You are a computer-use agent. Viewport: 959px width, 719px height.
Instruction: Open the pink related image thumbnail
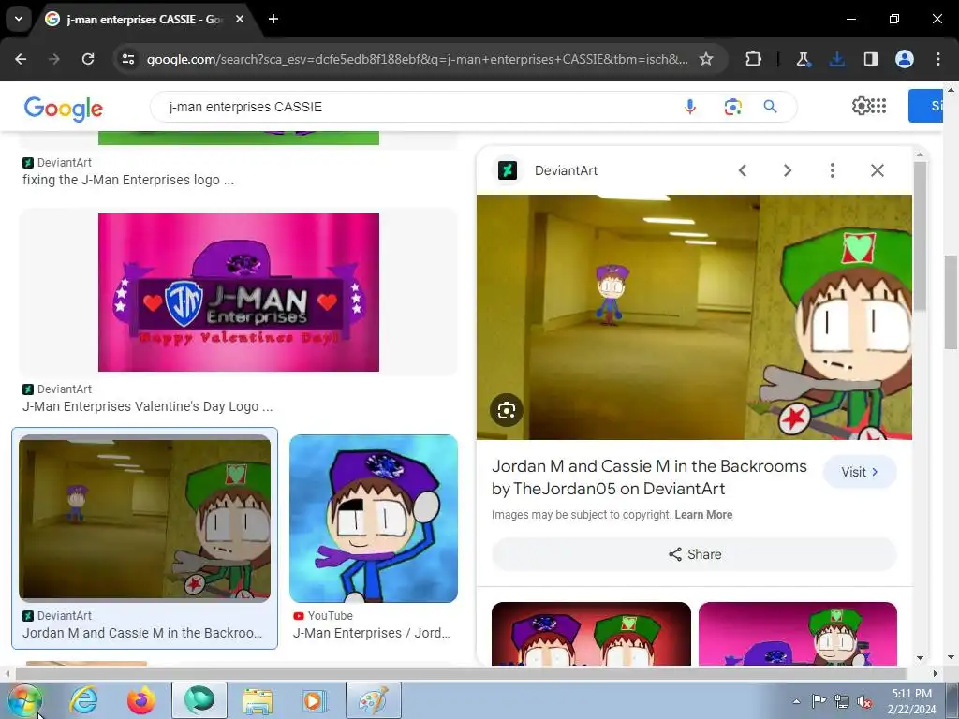(798, 634)
